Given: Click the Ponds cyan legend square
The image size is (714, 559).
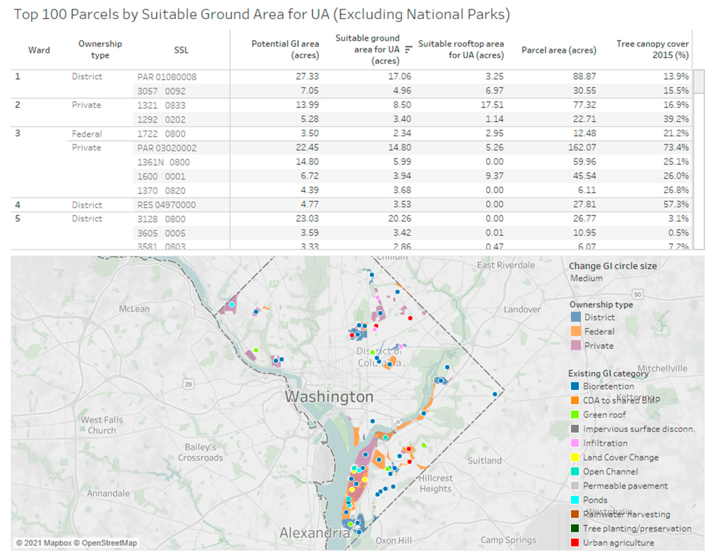Looking at the screenshot, I should point(574,500).
